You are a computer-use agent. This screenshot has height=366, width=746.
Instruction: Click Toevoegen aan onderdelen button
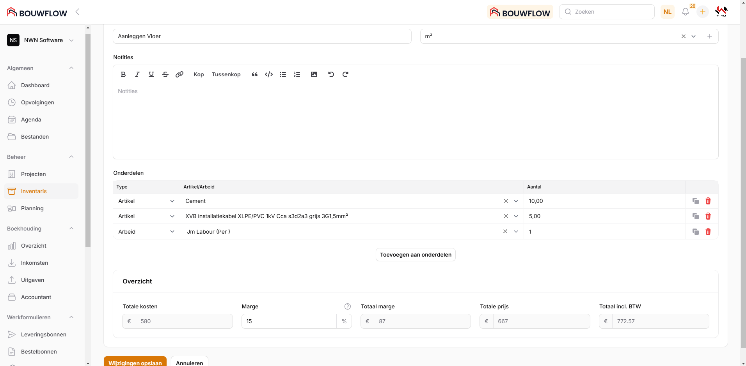click(416, 255)
